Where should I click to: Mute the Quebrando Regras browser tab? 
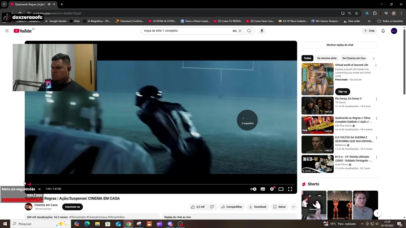tap(49, 4)
